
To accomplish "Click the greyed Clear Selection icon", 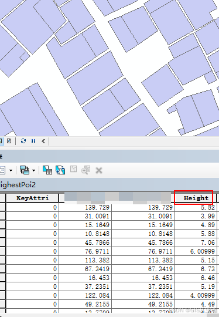I will click(73, 169).
